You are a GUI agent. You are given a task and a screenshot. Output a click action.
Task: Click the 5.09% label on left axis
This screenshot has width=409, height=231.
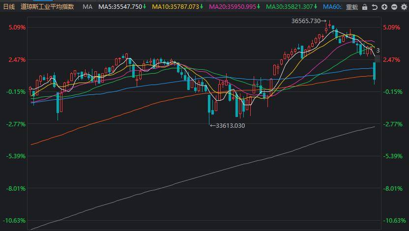pos(17,28)
